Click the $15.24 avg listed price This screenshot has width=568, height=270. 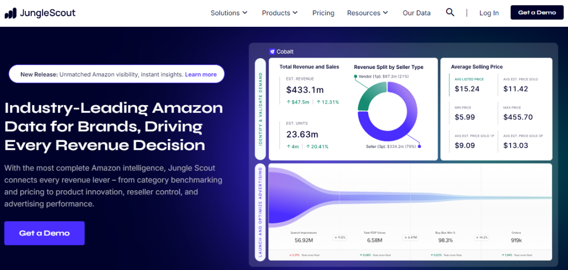click(467, 89)
